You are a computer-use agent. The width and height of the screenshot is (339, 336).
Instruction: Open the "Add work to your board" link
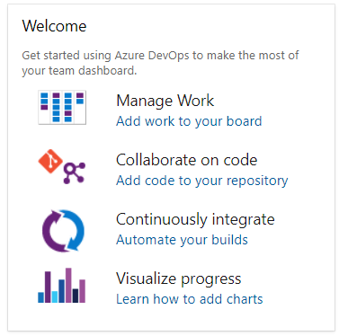point(189,121)
